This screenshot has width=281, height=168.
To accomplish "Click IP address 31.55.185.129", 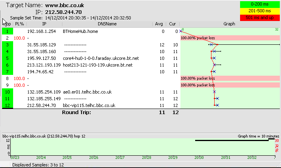I will click(x=41, y=45).
